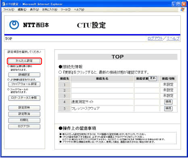Image resolution: width=188 pixels, height=158 pixels.
Task: Open the ファイル(F) menu
Action: 9,10
